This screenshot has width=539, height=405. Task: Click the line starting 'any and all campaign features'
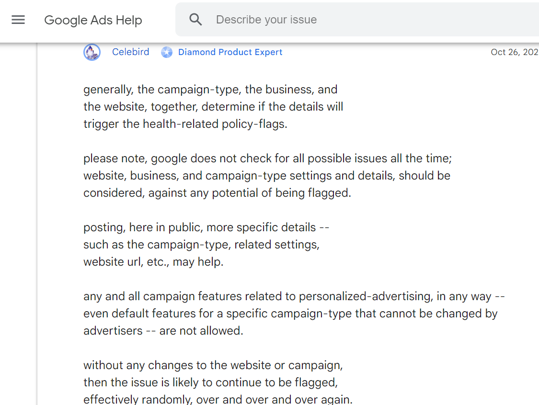(x=294, y=296)
